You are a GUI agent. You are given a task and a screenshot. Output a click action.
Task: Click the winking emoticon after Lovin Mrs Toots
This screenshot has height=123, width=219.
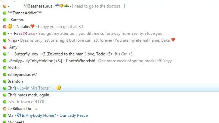click(x=59, y=88)
